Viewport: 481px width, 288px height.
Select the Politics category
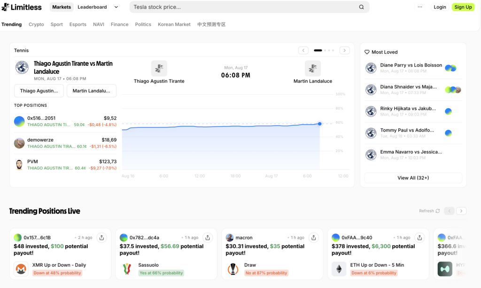click(143, 24)
